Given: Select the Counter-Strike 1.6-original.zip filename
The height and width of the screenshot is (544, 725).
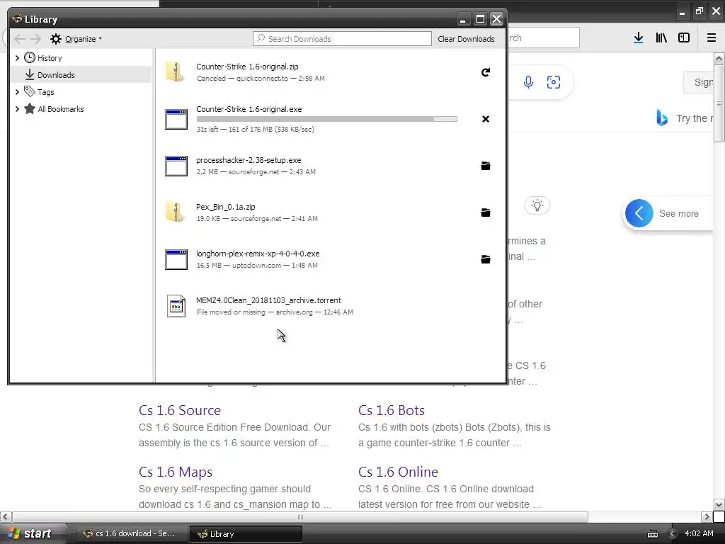Looking at the screenshot, I should coord(247,67).
